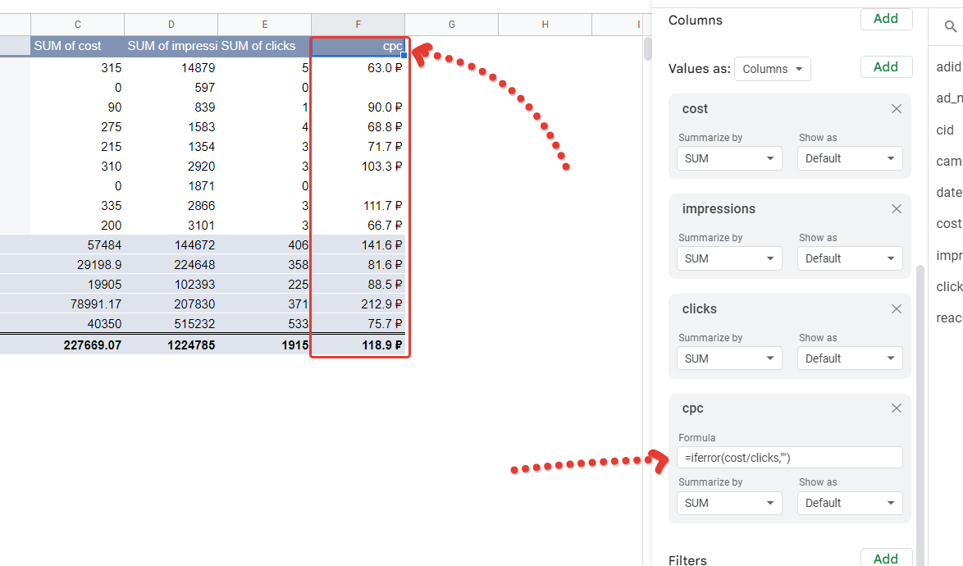The height and width of the screenshot is (566, 963).
Task: Open impressions Show as Default dropdown
Action: point(850,258)
